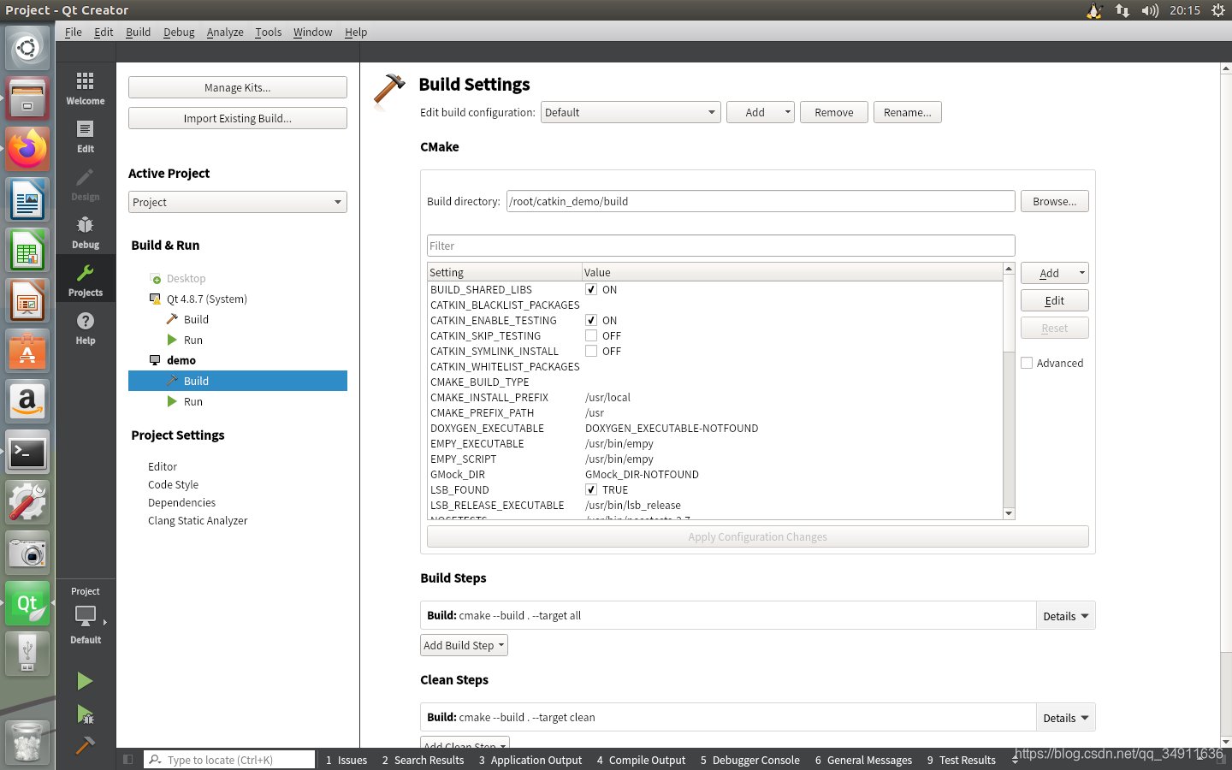Switch to Edit mode
Viewport: 1232px width, 770px height.
click(86, 136)
